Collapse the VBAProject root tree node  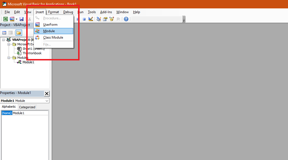coord(4,40)
